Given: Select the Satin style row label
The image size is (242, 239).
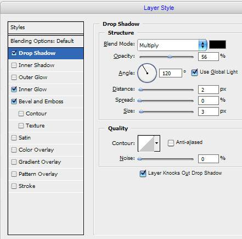Looking at the screenshot, I should (25, 138).
